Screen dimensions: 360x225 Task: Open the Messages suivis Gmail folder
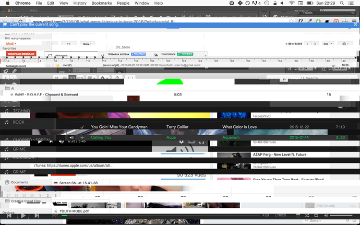tap(16, 66)
